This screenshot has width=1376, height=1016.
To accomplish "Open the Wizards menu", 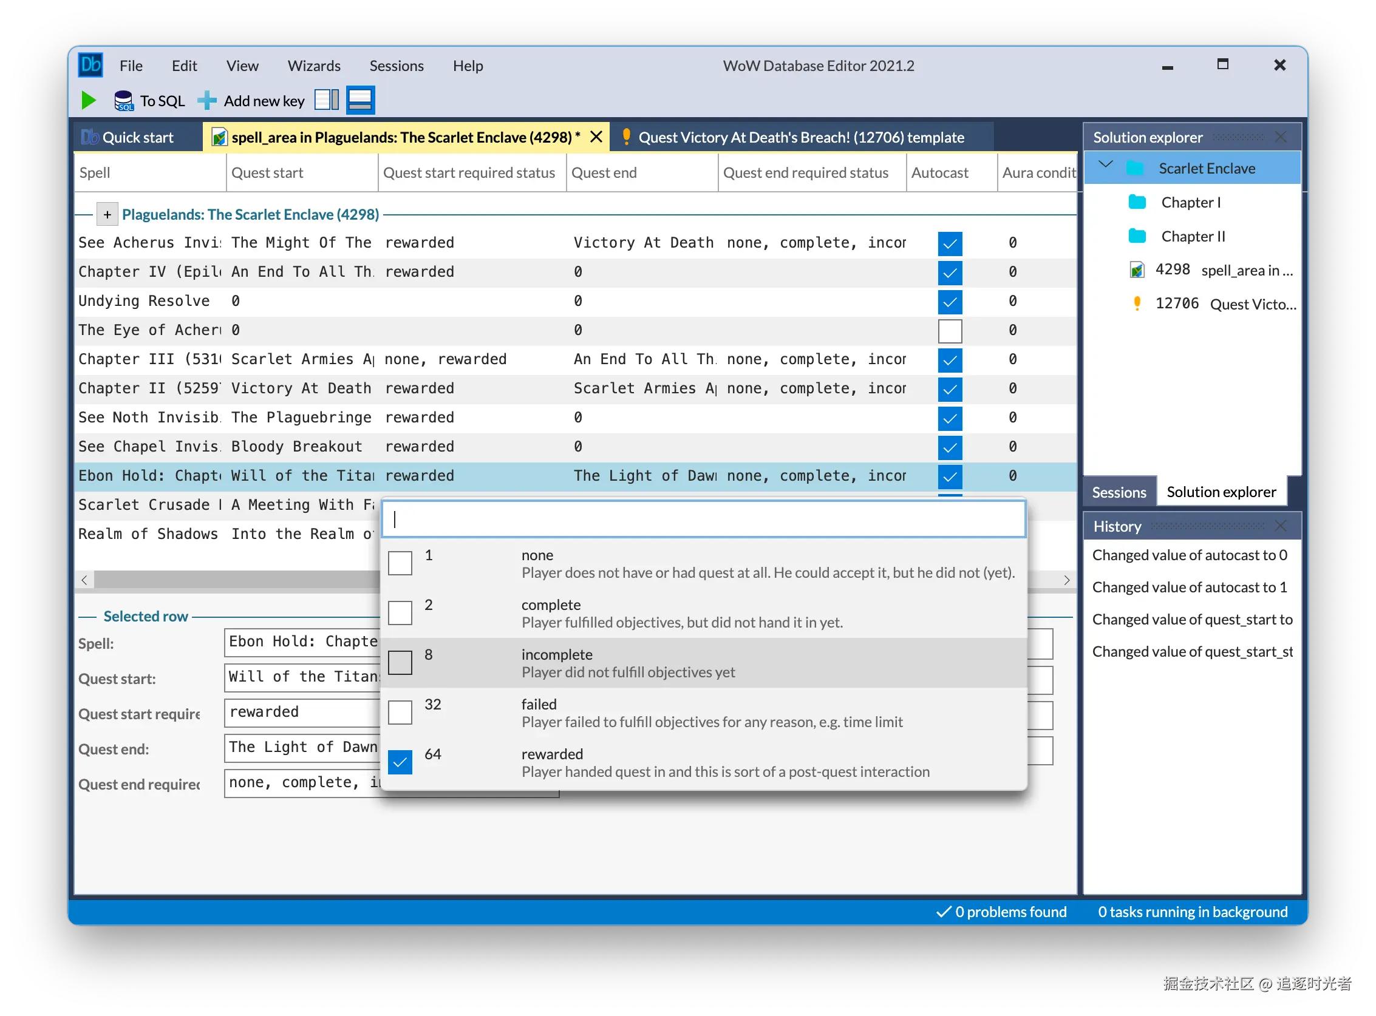I will click(314, 65).
